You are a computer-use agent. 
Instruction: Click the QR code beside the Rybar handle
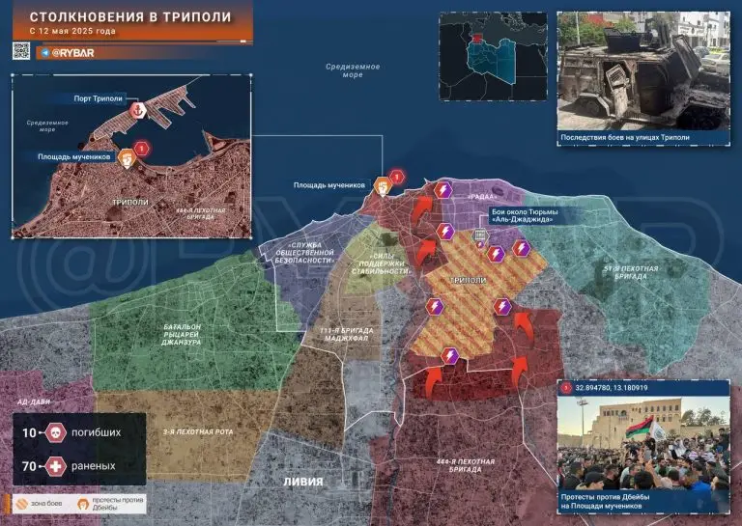point(22,52)
